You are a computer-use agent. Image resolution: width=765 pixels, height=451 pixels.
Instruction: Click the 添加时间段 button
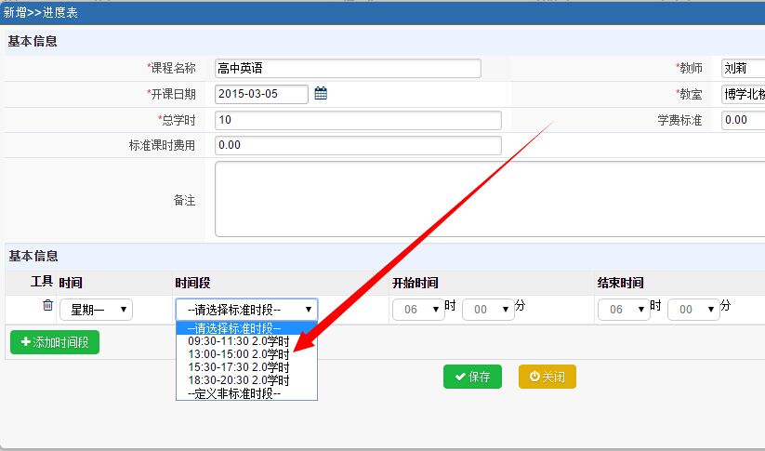coord(55,342)
